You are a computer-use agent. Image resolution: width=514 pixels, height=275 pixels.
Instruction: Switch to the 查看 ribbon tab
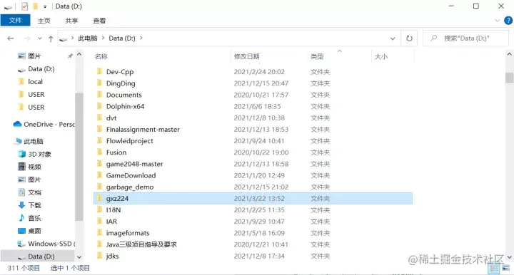[99, 21]
